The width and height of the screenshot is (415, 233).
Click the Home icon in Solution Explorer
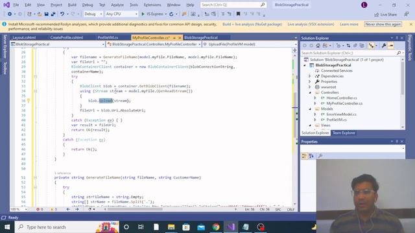coord(318,46)
